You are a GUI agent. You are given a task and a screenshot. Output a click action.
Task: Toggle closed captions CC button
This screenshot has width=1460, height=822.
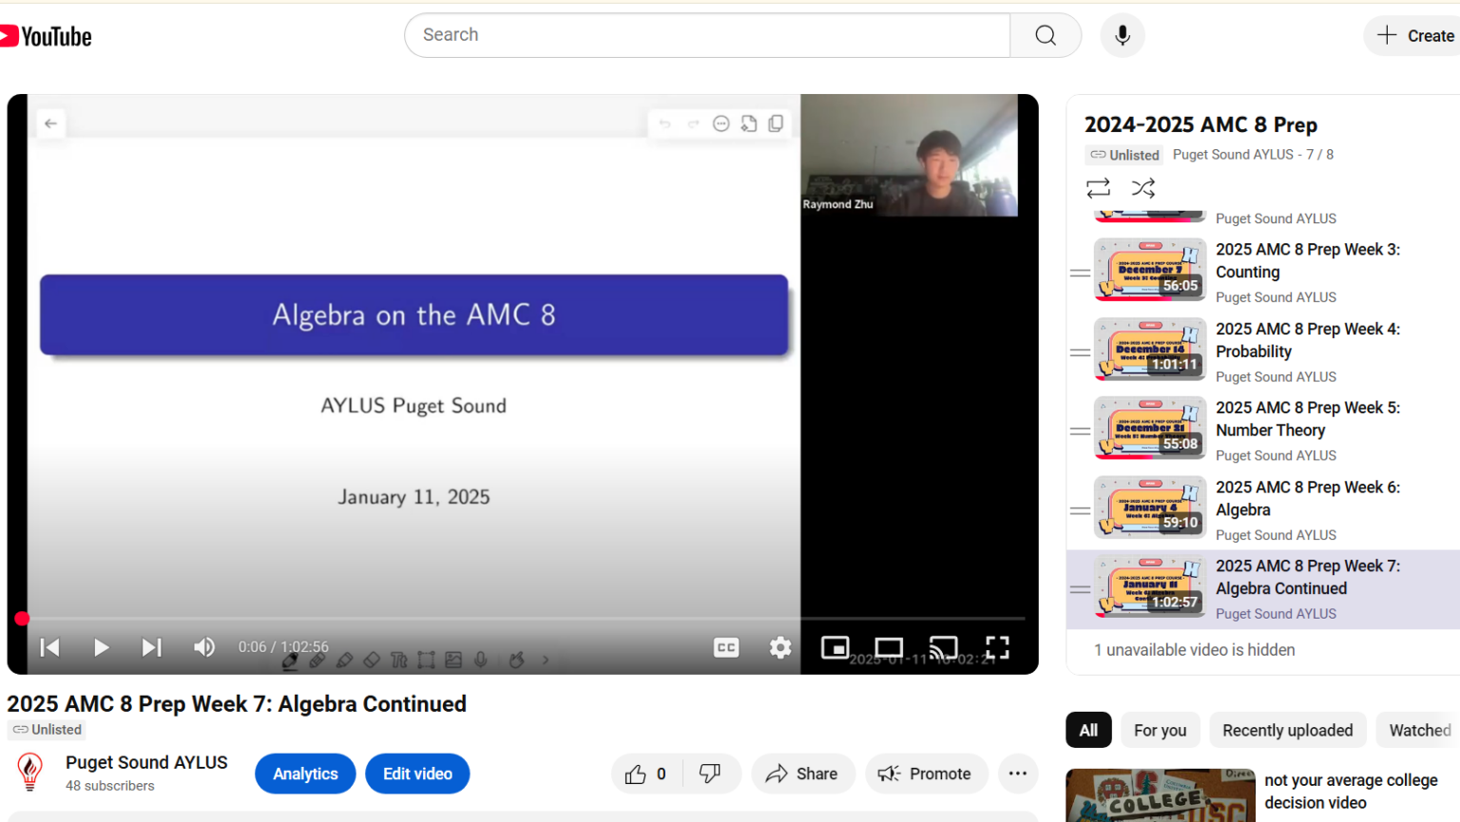[726, 647]
